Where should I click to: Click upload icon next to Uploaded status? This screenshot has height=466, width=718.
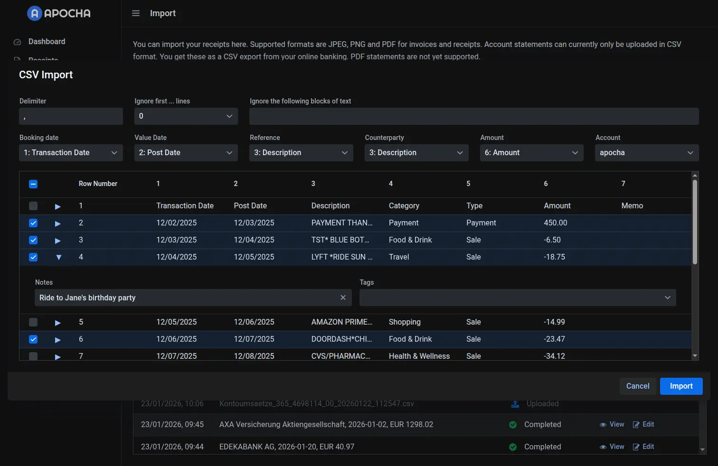coord(515,404)
